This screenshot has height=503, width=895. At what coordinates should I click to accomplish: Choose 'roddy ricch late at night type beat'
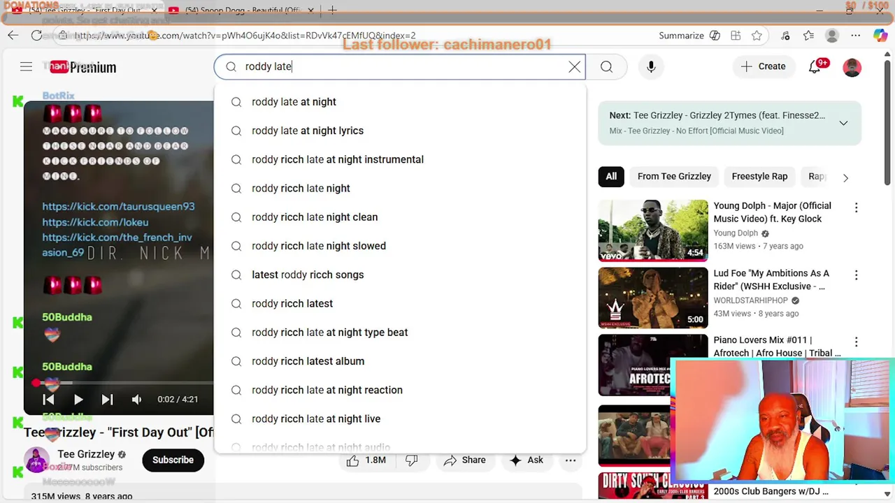(x=400, y=333)
